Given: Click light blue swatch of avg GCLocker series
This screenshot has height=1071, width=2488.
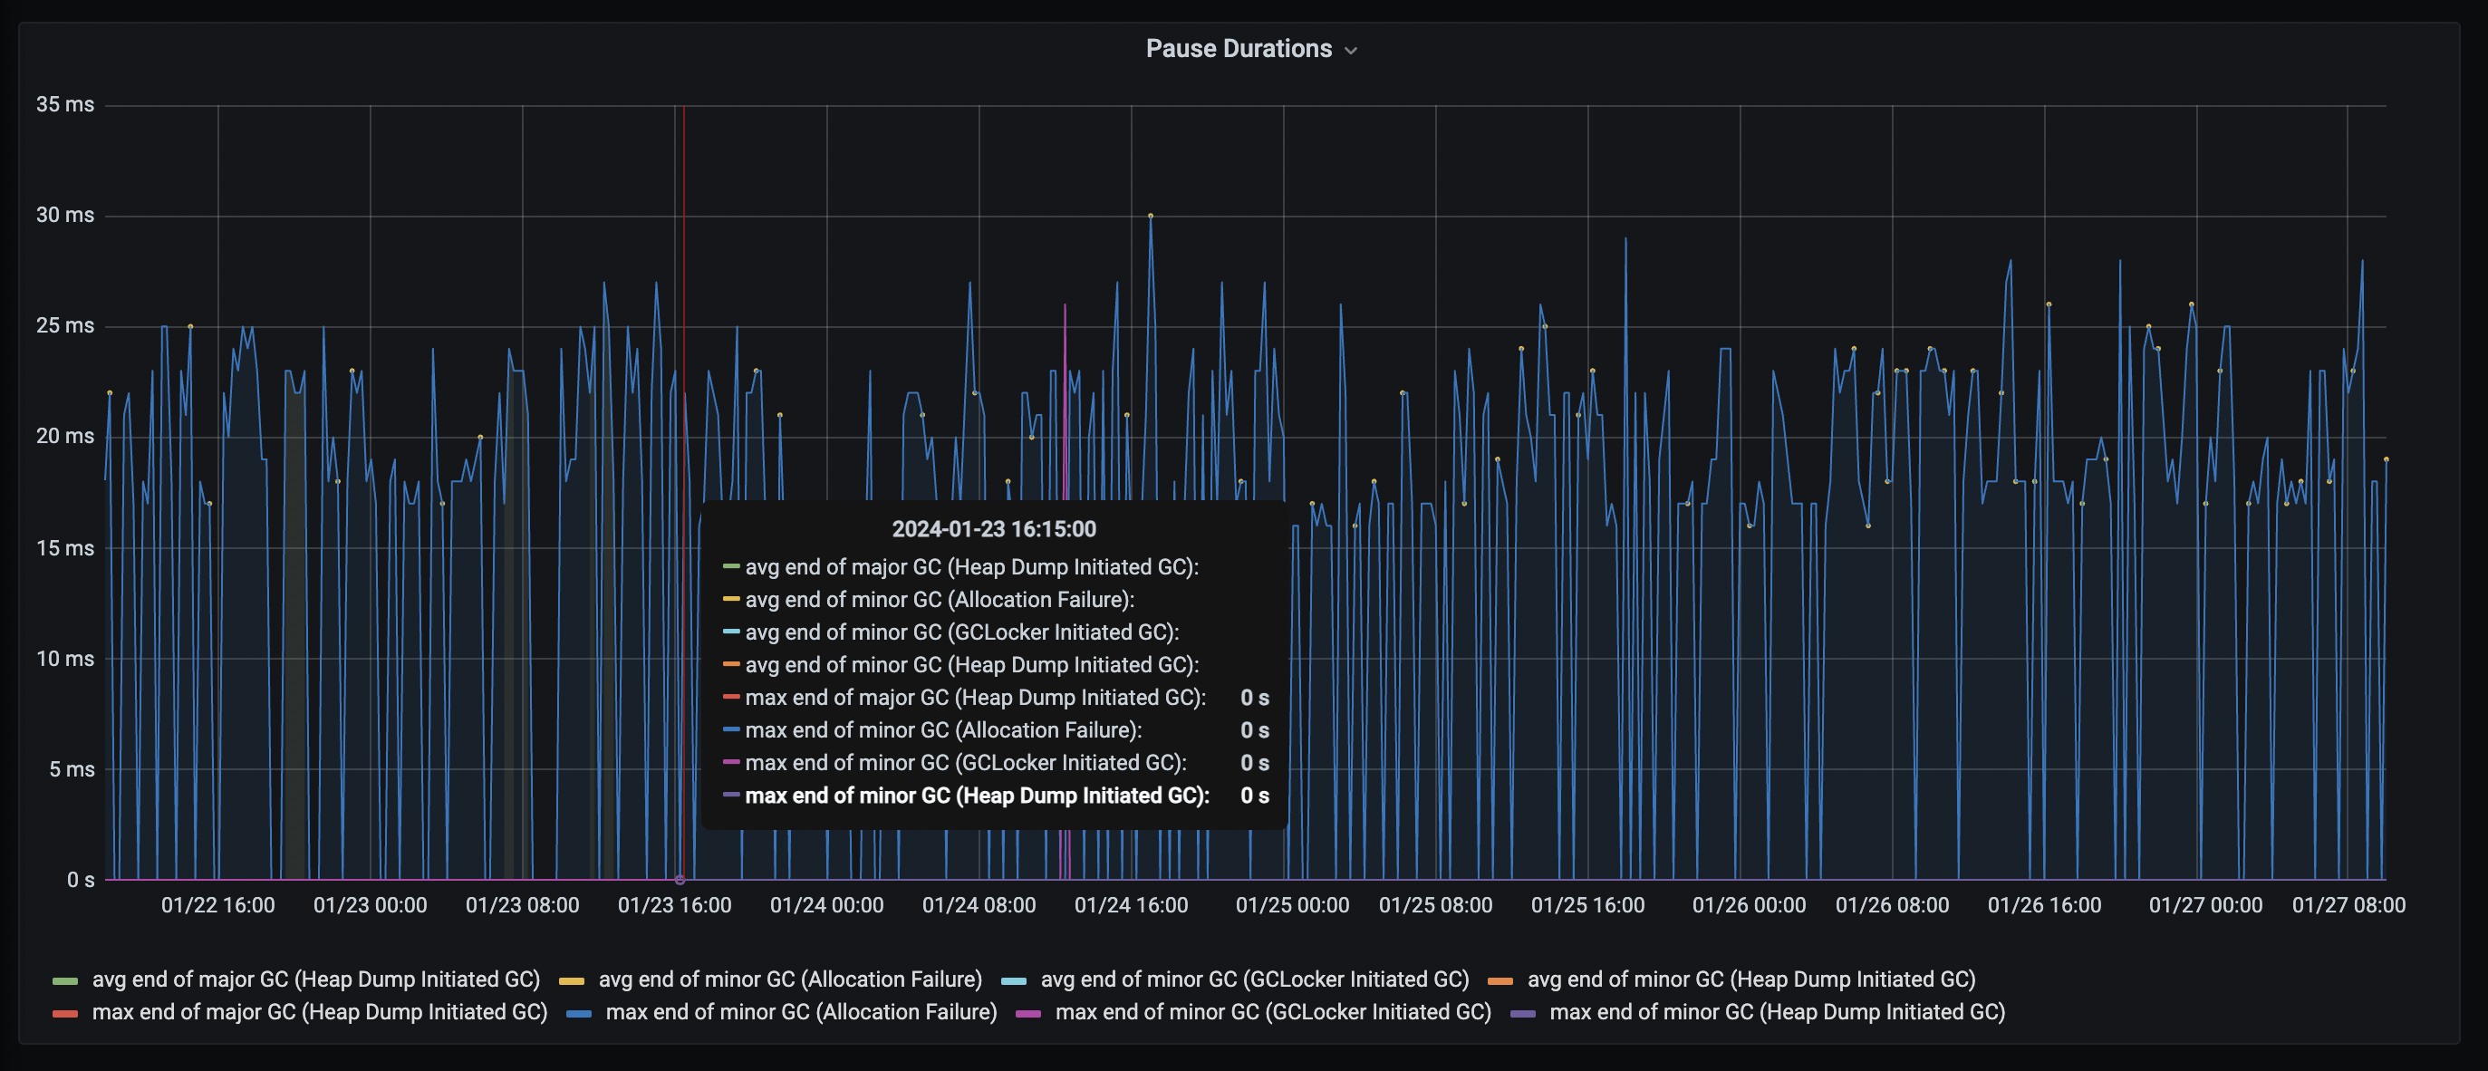Looking at the screenshot, I should [1013, 981].
